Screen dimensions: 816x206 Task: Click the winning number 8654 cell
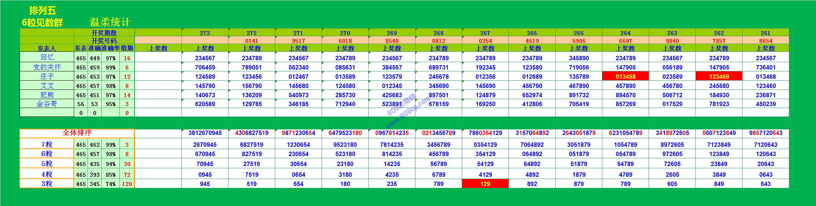pos(766,41)
